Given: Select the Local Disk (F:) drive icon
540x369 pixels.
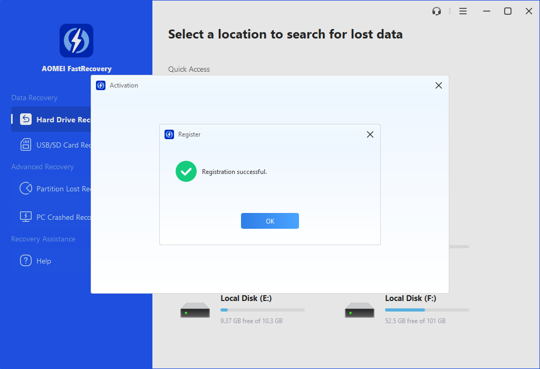Looking at the screenshot, I should point(360,310).
